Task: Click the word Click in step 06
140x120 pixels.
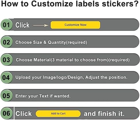Action: 24,114
